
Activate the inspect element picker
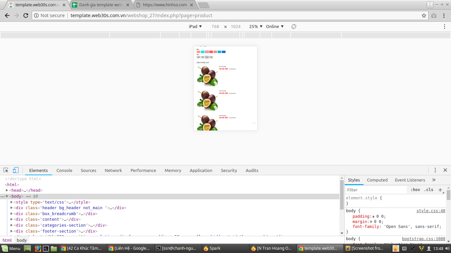coord(6,170)
